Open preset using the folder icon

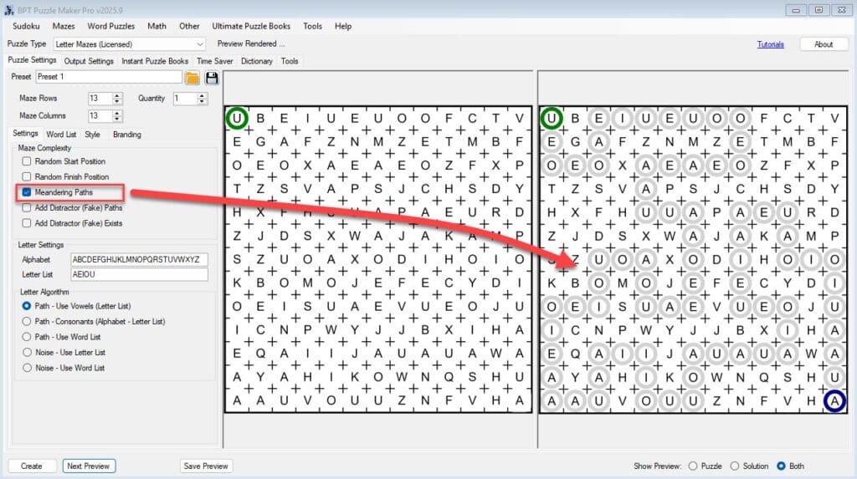point(192,78)
